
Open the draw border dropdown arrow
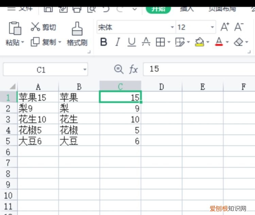click(x=188, y=42)
